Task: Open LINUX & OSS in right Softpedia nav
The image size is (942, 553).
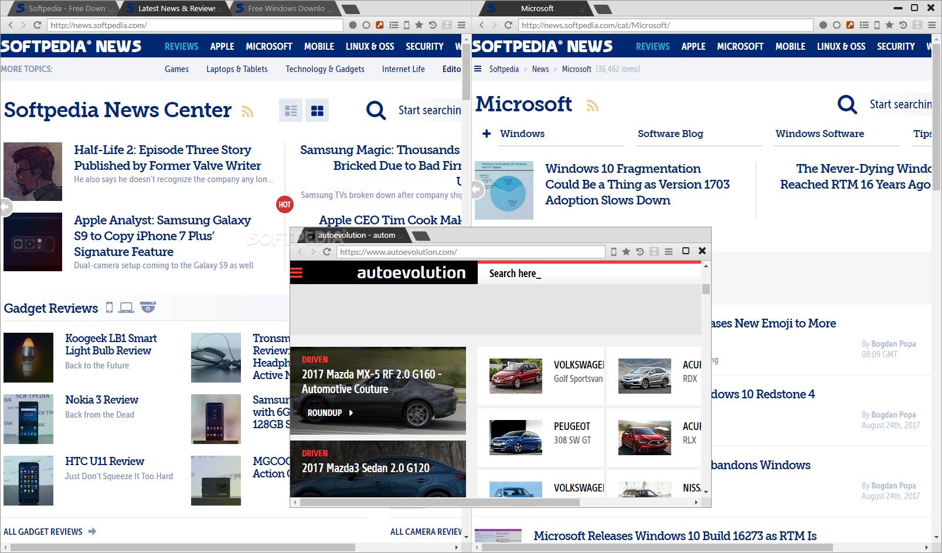Action: pos(841,46)
